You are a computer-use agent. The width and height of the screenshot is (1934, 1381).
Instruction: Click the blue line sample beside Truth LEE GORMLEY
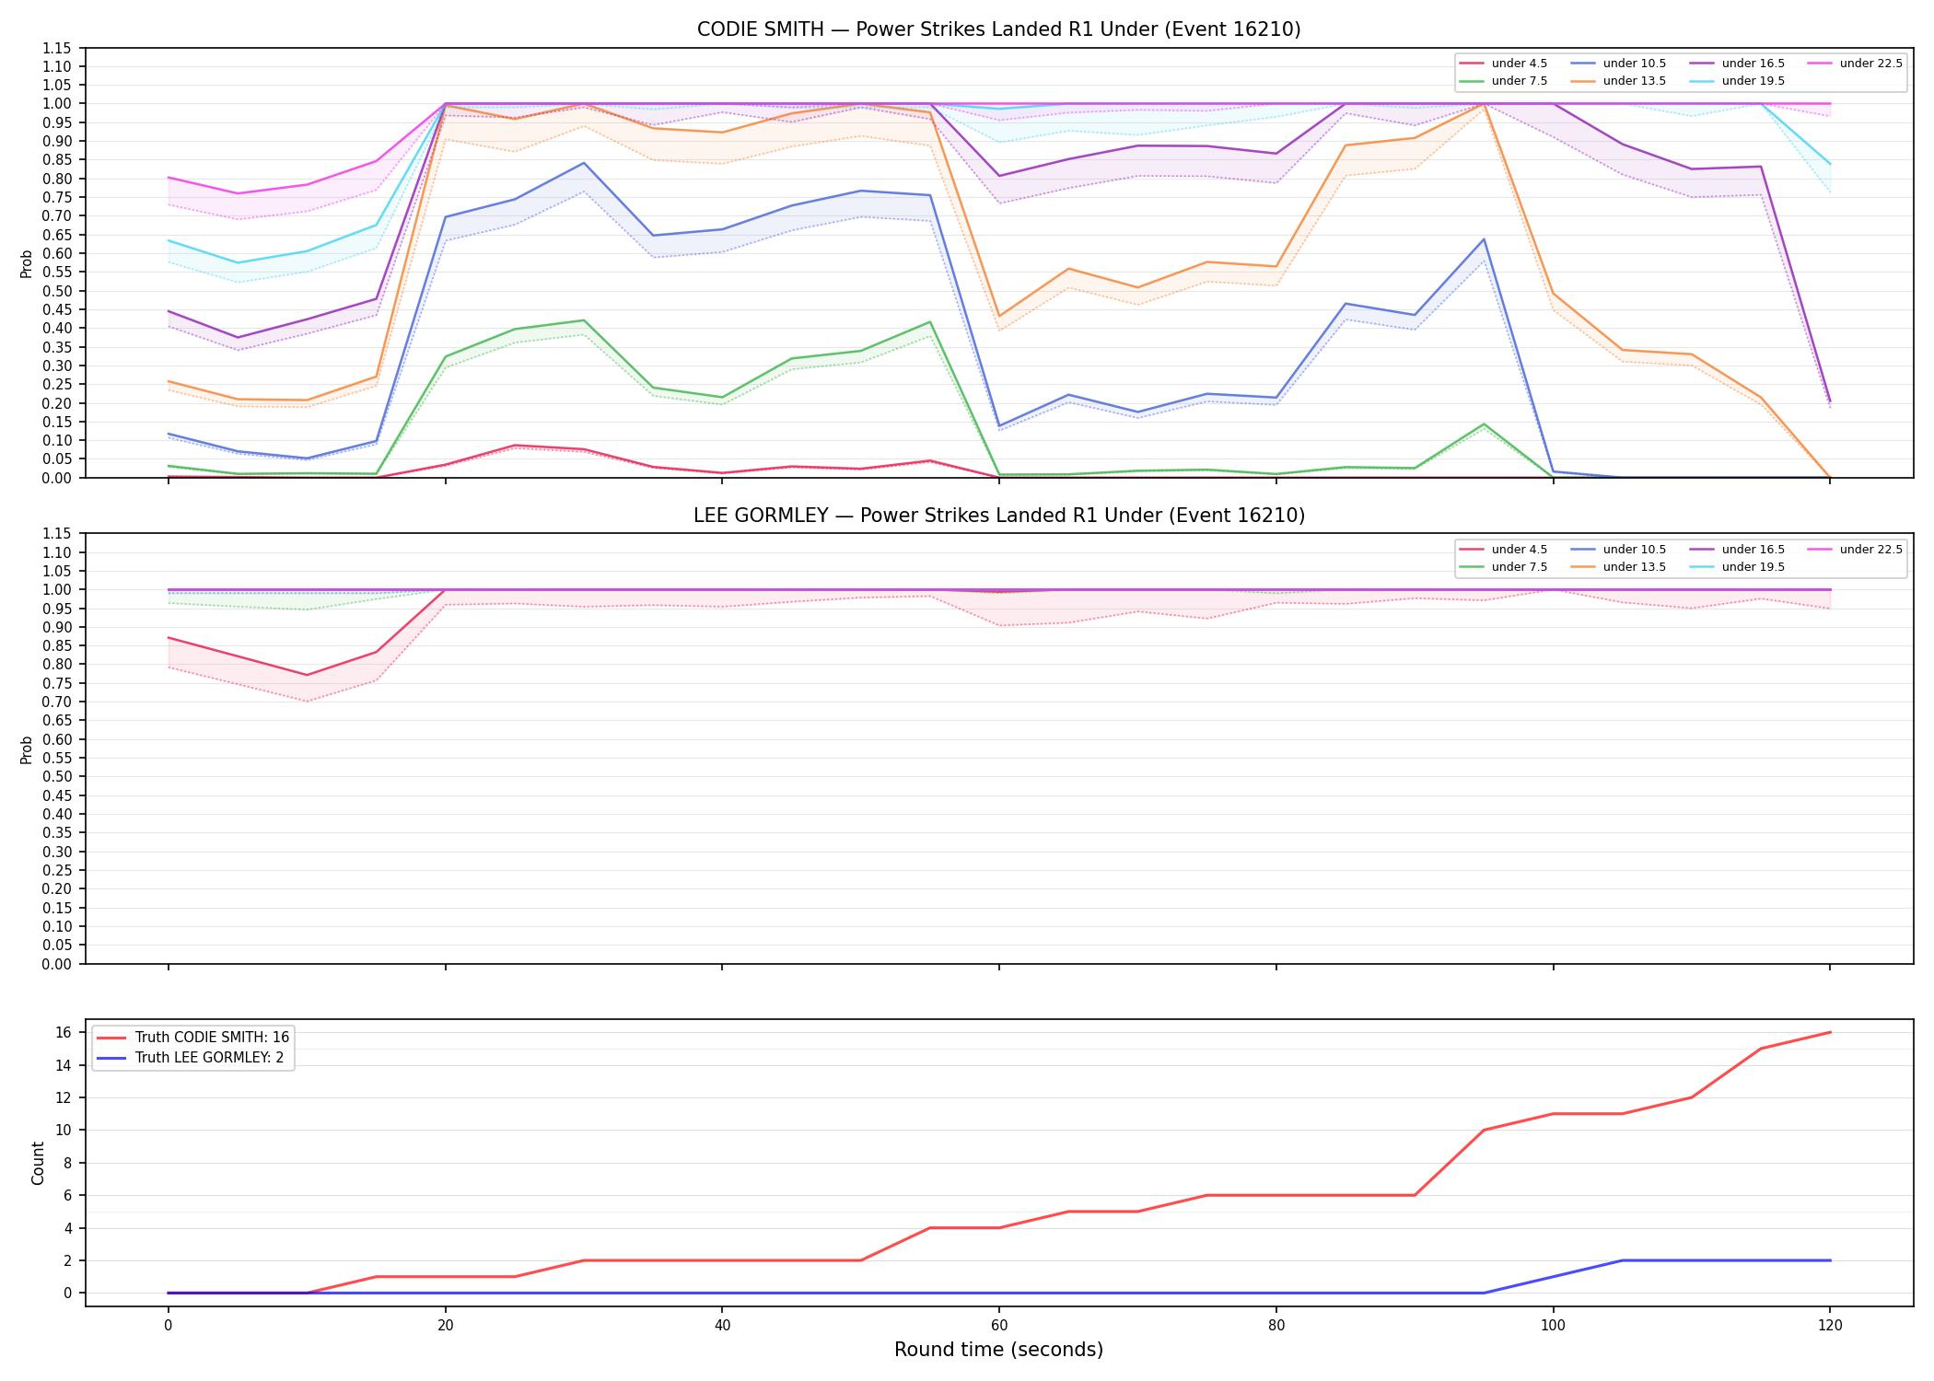pos(111,1058)
